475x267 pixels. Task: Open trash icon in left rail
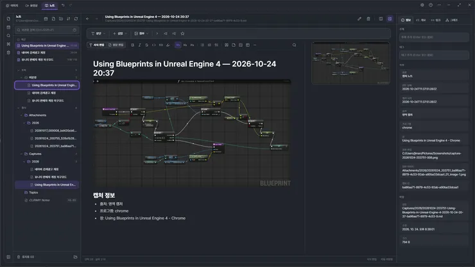pos(8,53)
